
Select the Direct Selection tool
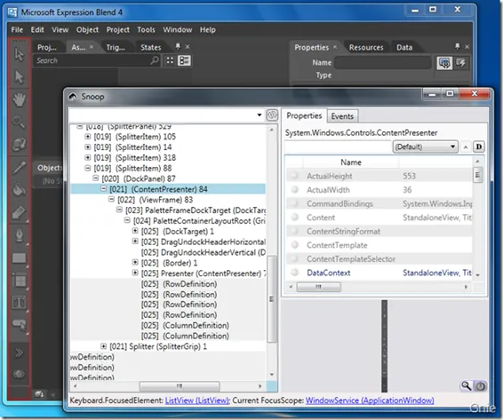pos(19,77)
